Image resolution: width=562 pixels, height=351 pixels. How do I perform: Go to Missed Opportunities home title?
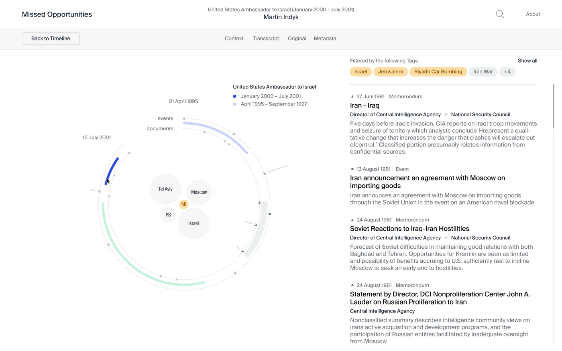tap(57, 14)
